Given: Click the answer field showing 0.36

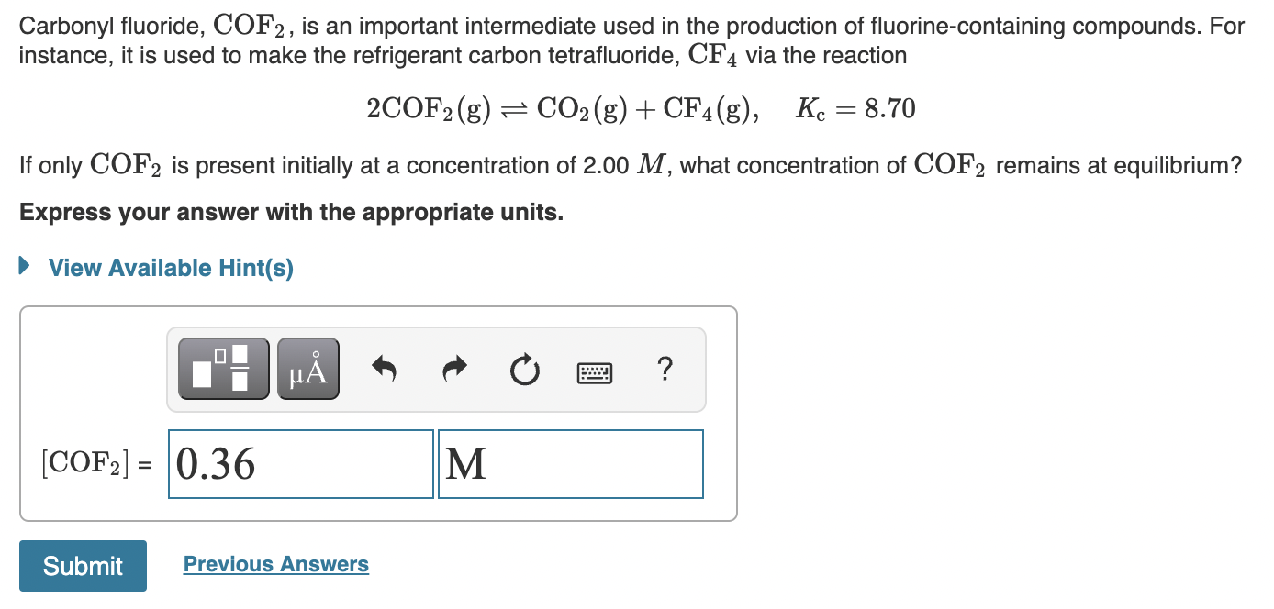Looking at the screenshot, I should coord(299,464).
